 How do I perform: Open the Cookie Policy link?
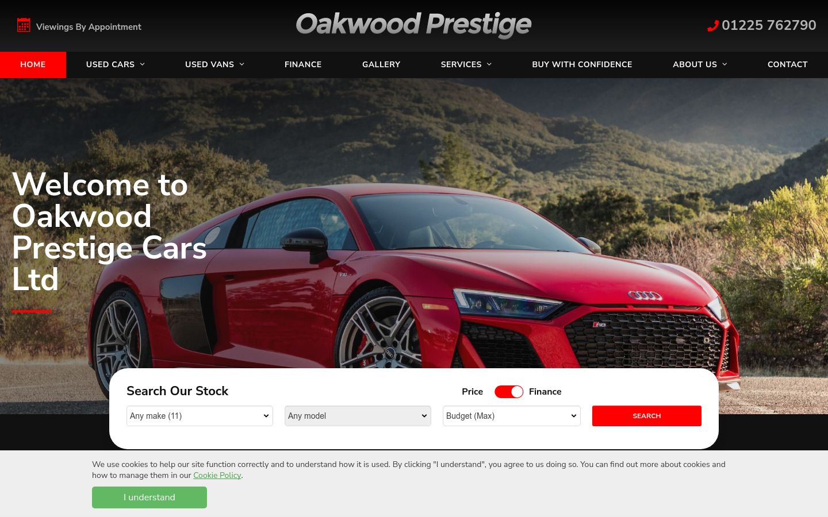217,475
